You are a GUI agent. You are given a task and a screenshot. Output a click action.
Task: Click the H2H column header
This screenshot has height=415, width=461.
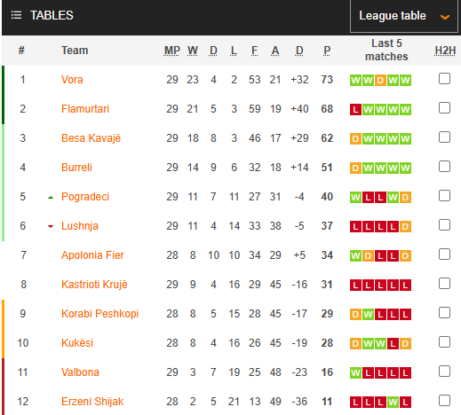click(x=445, y=51)
